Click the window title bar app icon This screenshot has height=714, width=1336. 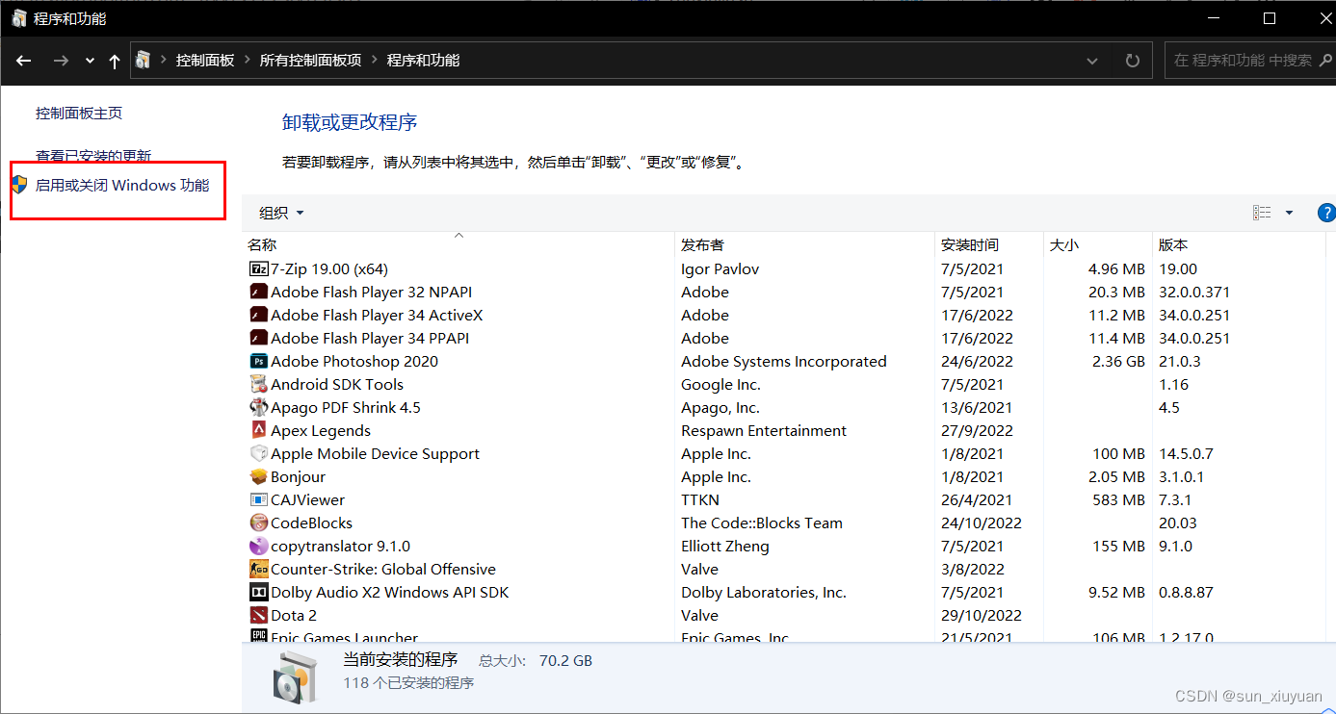(19, 18)
